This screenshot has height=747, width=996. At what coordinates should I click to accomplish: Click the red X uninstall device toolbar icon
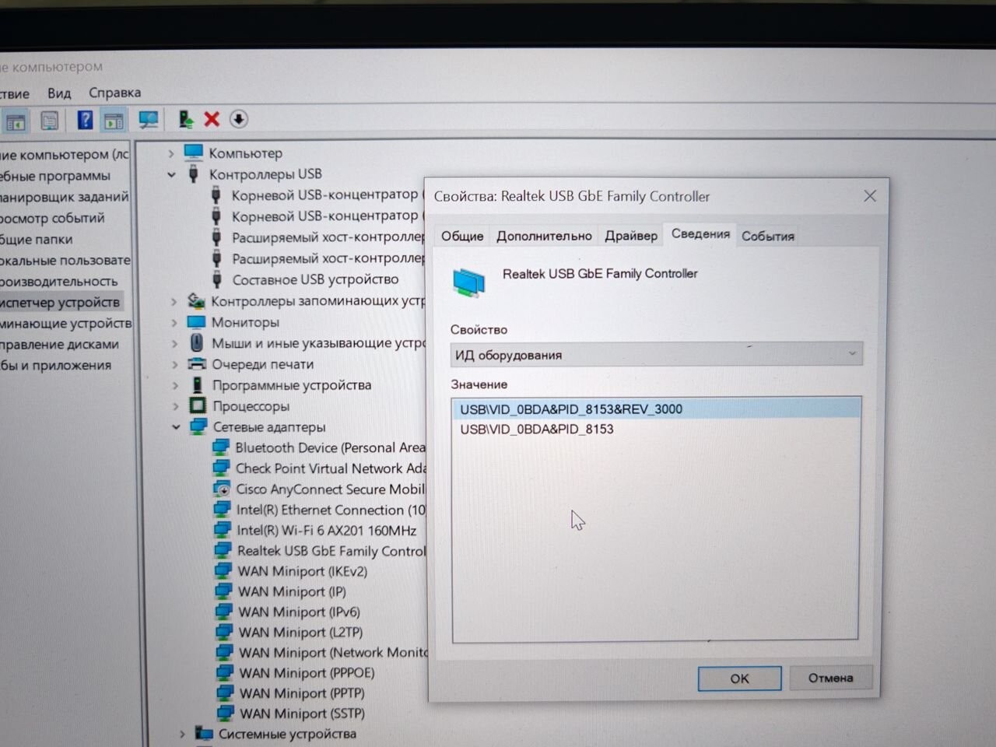click(212, 119)
